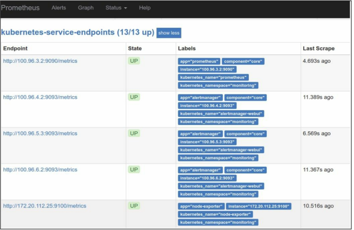Click the show less button
Image resolution: width=354 pixels, height=230 pixels.
coord(169,33)
